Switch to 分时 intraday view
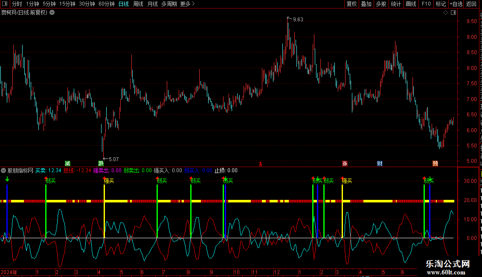The height and width of the screenshot is (277, 482). point(17,4)
